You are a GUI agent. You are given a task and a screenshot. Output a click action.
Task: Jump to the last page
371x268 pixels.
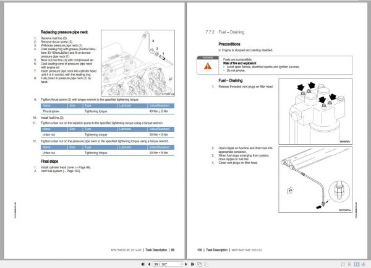tap(192, 264)
